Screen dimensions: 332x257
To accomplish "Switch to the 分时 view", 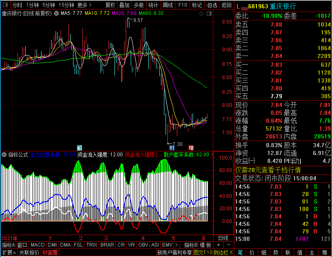I will click(x=17, y=5).
